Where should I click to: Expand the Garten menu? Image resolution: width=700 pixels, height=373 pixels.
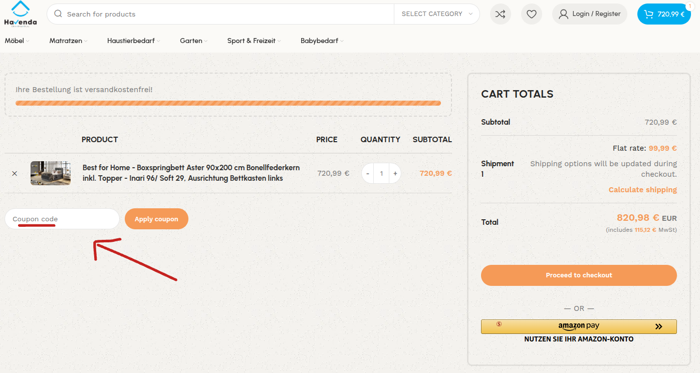tap(193, 41)
